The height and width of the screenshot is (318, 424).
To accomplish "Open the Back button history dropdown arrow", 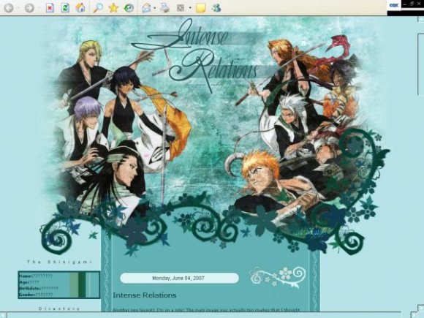I will (x=18, y=8).
